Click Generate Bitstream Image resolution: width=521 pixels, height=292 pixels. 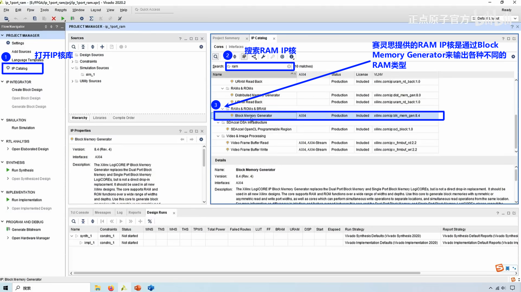26,230
